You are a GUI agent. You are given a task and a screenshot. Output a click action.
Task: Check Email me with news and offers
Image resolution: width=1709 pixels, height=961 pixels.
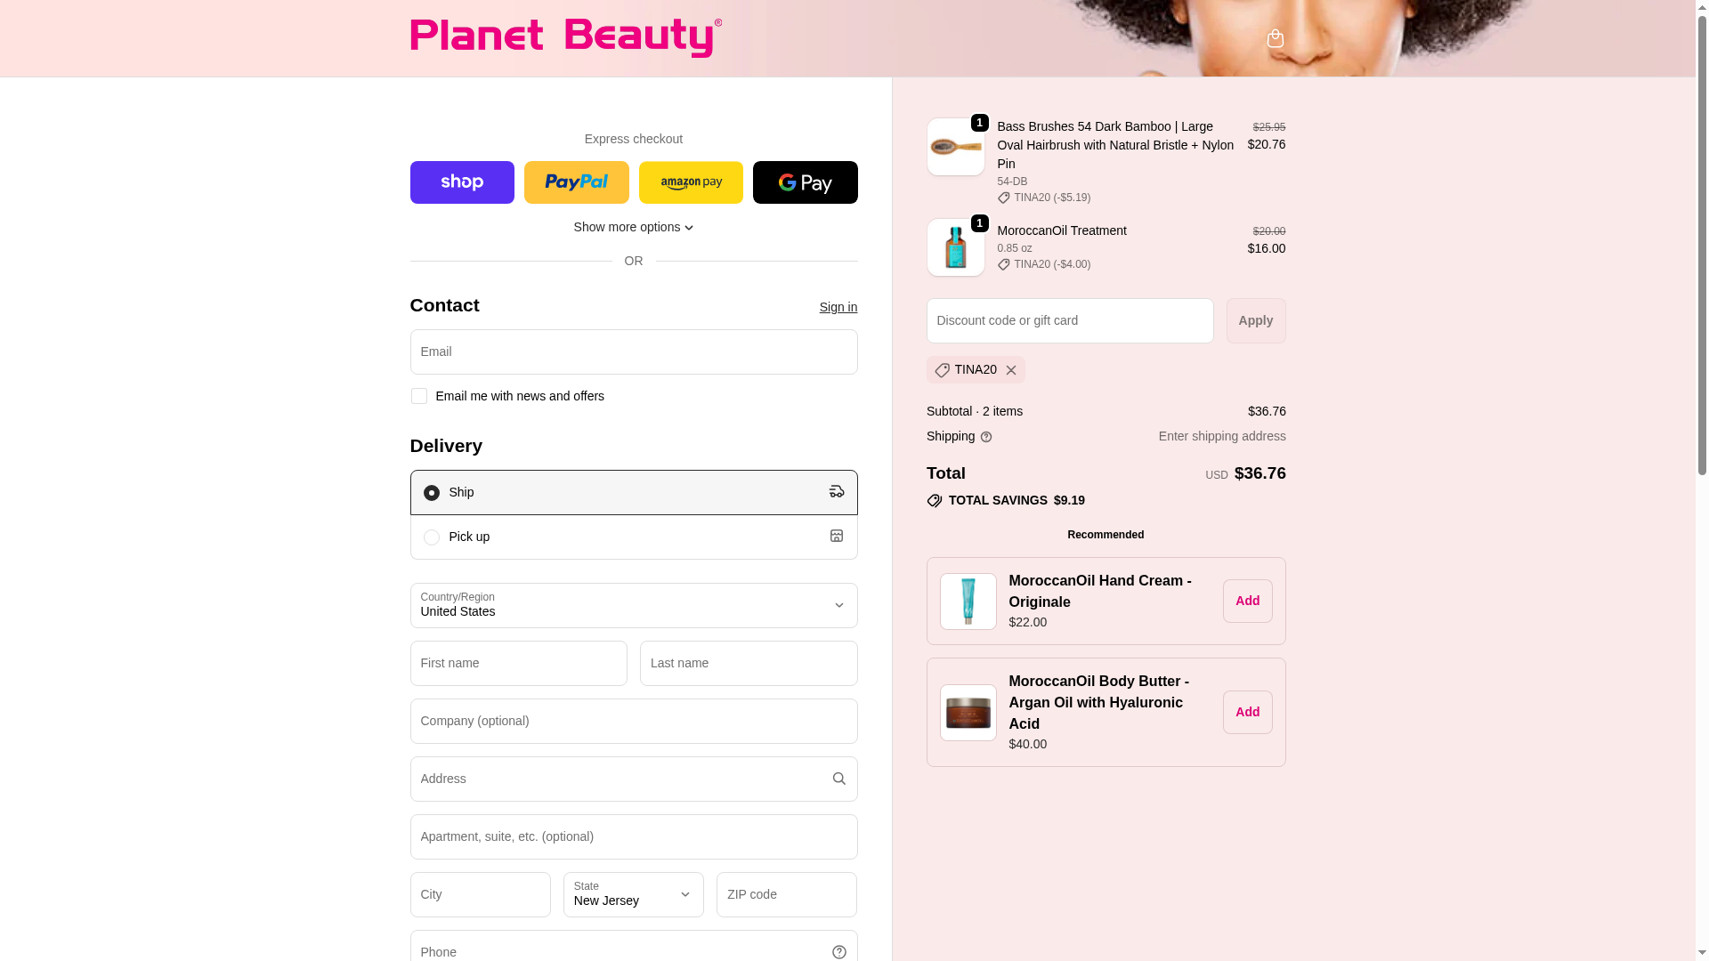click(x=418, y=396)
